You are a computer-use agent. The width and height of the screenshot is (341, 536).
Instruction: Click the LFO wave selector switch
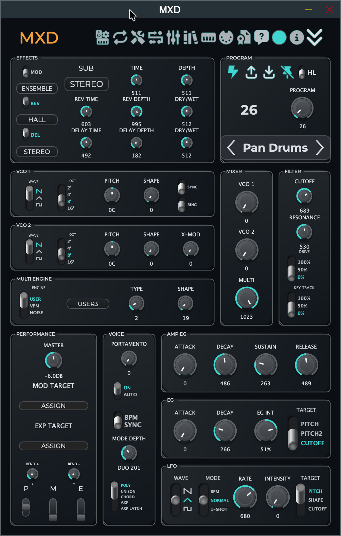coord(176,500)
